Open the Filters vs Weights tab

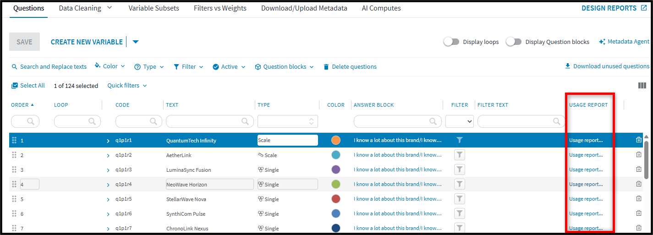coord(220,8)
